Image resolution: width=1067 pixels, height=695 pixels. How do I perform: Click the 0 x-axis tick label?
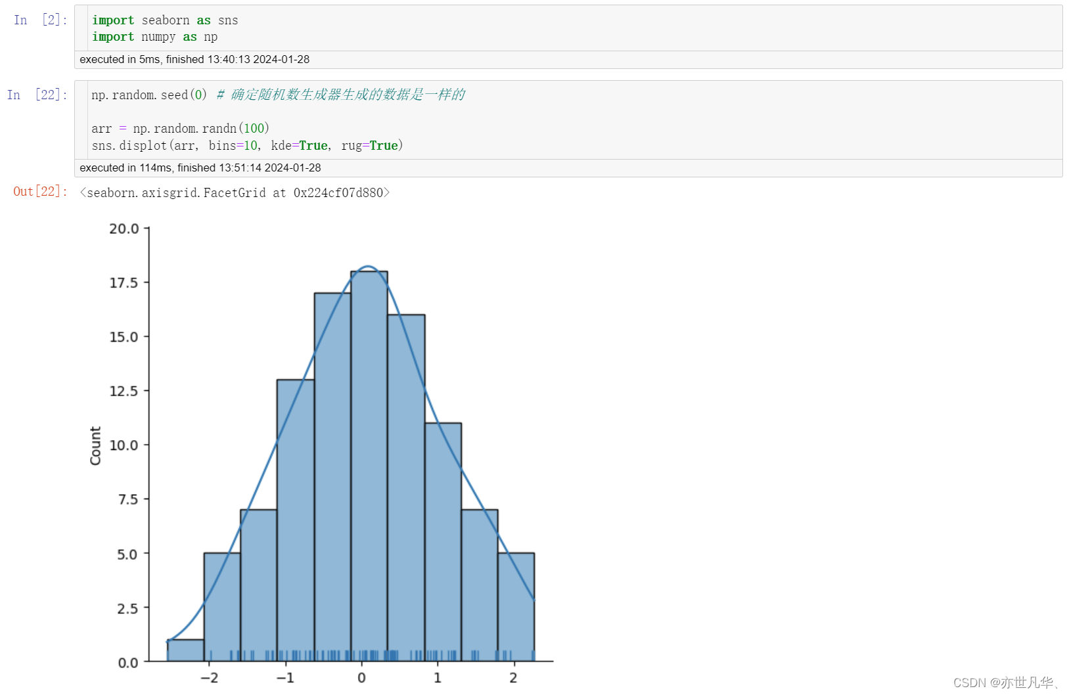tap(361, 677)
